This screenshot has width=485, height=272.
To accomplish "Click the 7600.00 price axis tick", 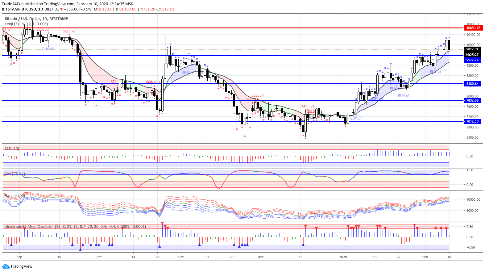I will [472, 107].
